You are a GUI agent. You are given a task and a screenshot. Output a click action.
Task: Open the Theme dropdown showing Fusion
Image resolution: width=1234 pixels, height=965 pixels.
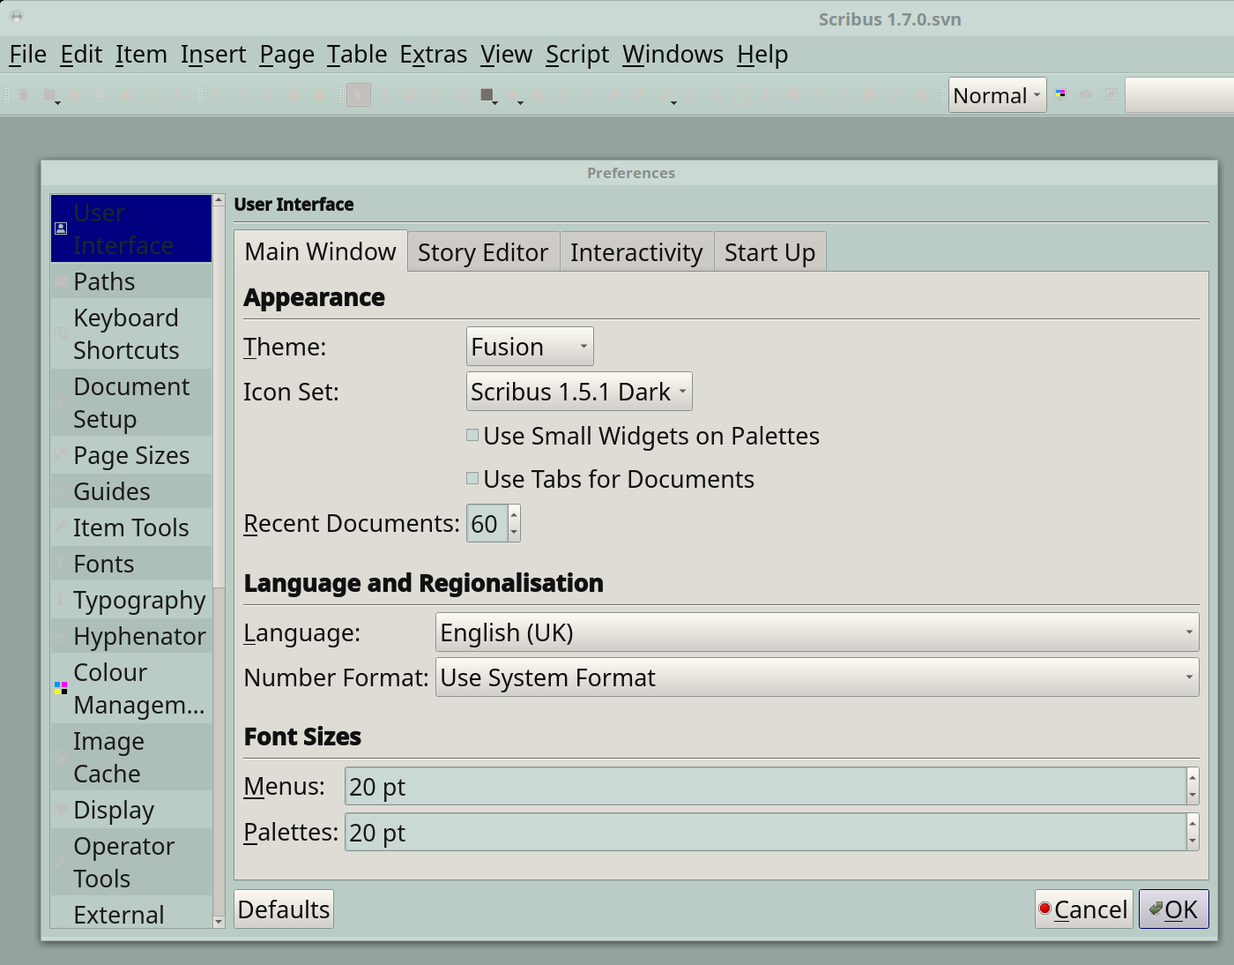click(x=529, y=347)
